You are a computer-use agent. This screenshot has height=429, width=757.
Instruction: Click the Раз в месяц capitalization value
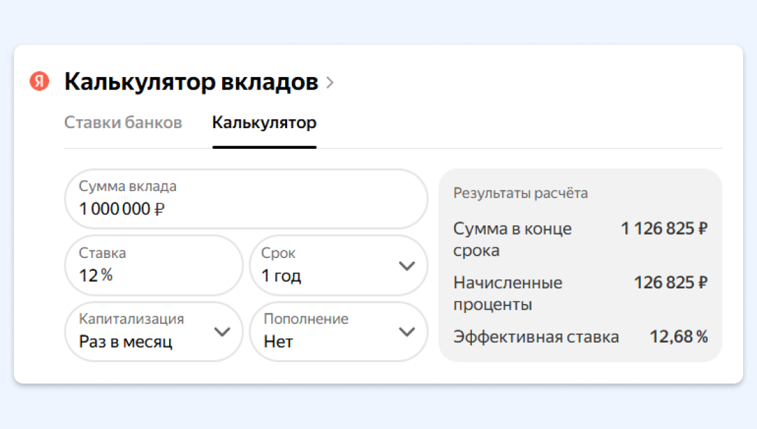click(126, 342)
